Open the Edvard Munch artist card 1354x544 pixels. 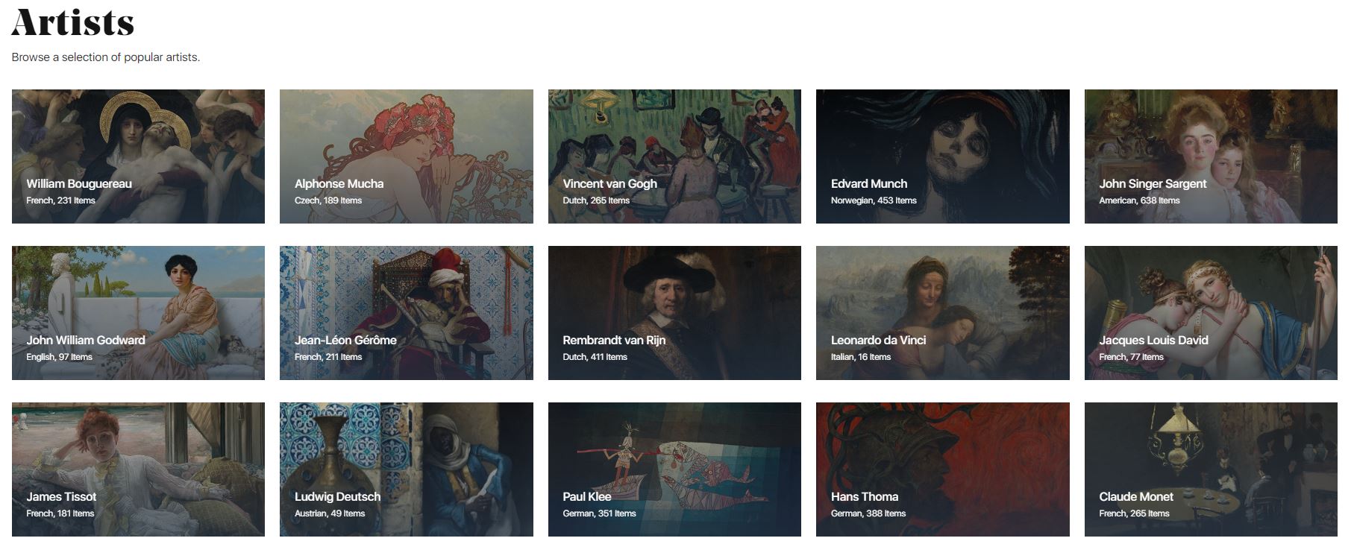click(943, 156)
